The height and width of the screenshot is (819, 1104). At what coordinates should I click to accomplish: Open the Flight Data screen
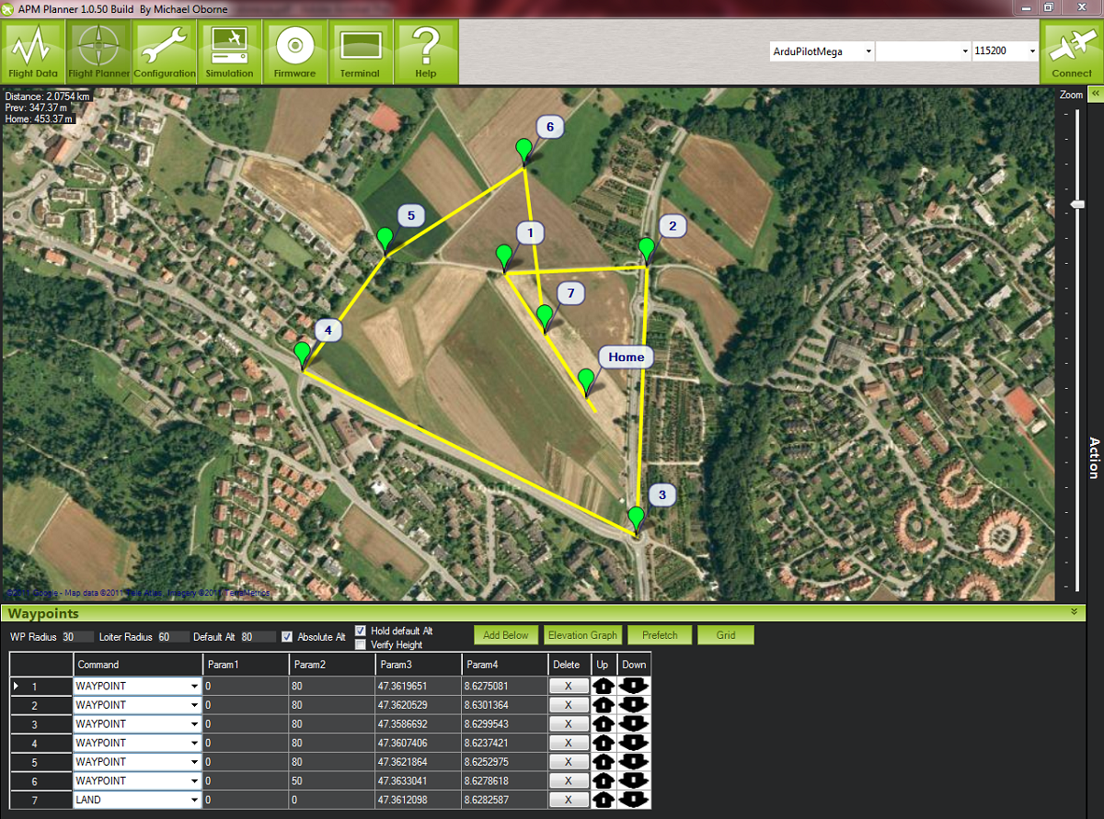pyautogui.click(x=33, y=51)
